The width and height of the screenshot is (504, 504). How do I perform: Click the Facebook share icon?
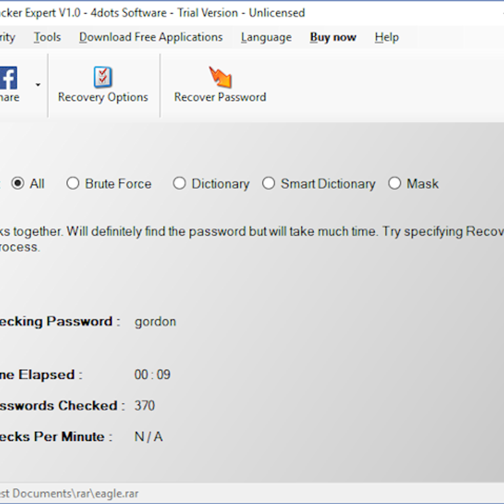click(x=8, y=78)
